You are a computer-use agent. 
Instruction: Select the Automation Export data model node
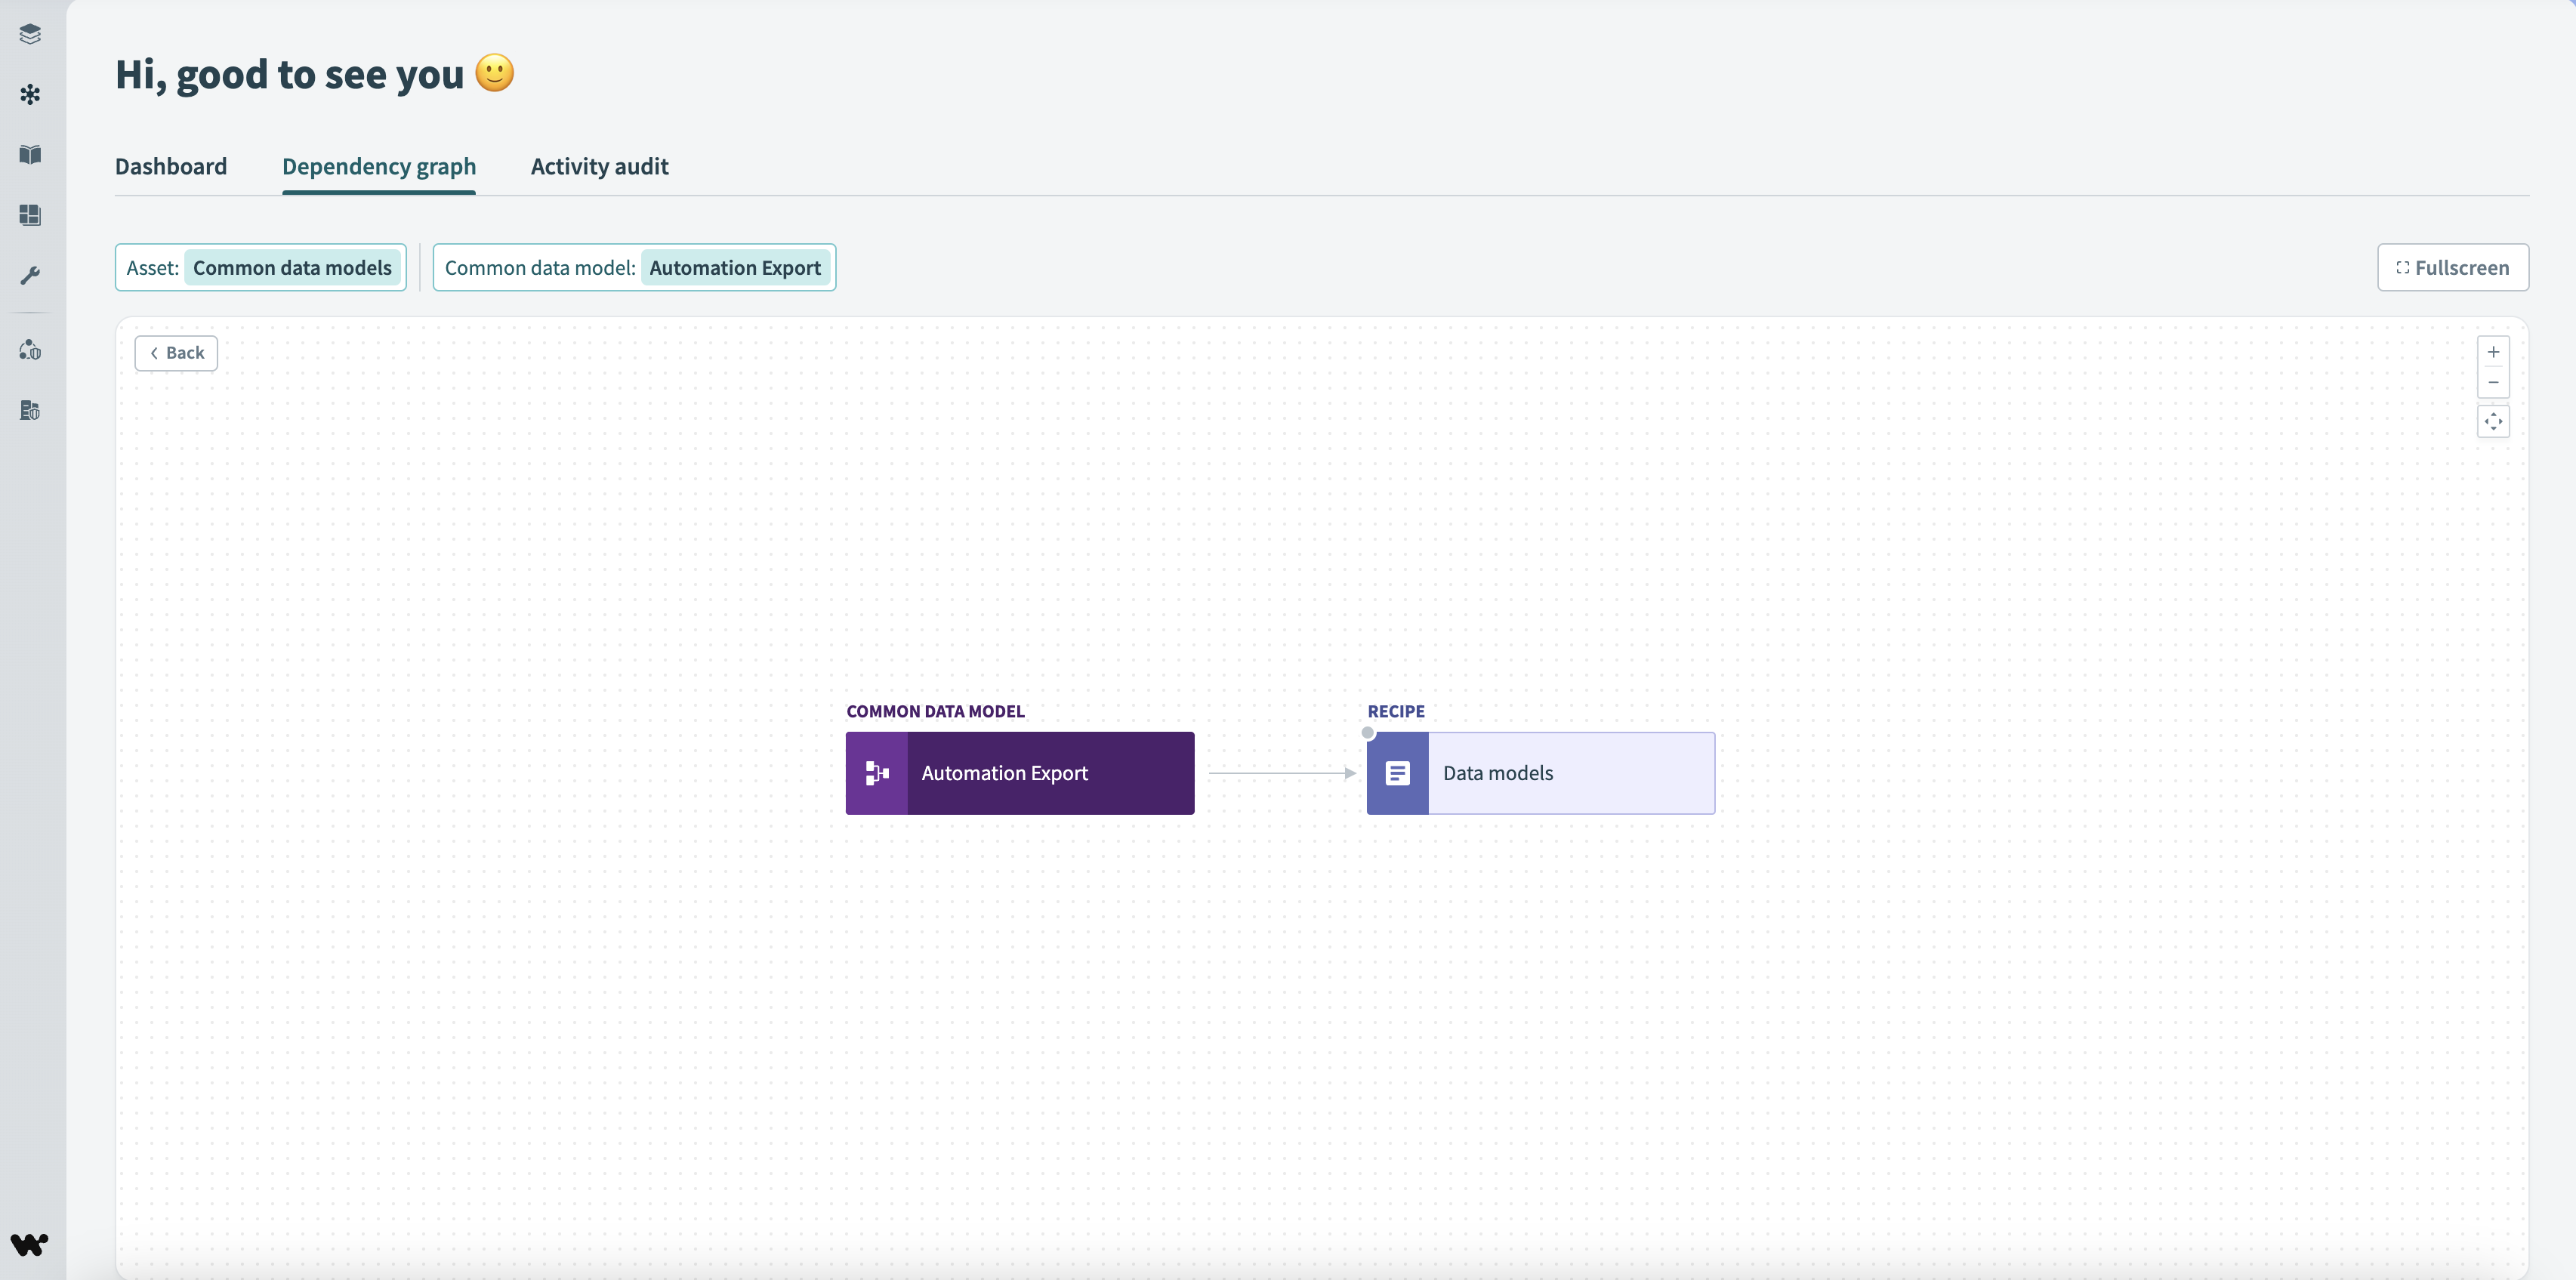coord(1020,773)
